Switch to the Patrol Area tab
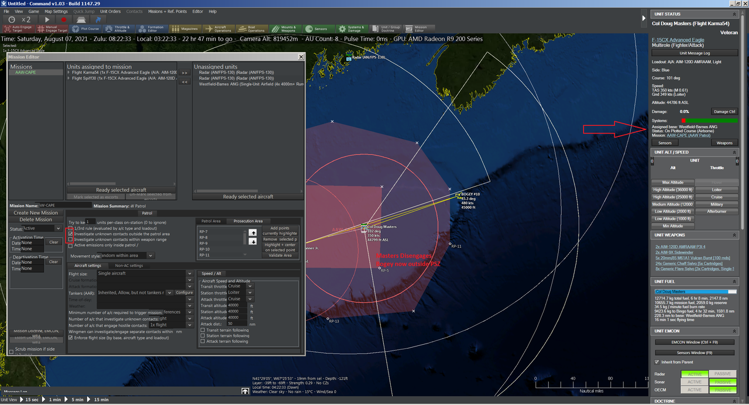 point(211,221)
